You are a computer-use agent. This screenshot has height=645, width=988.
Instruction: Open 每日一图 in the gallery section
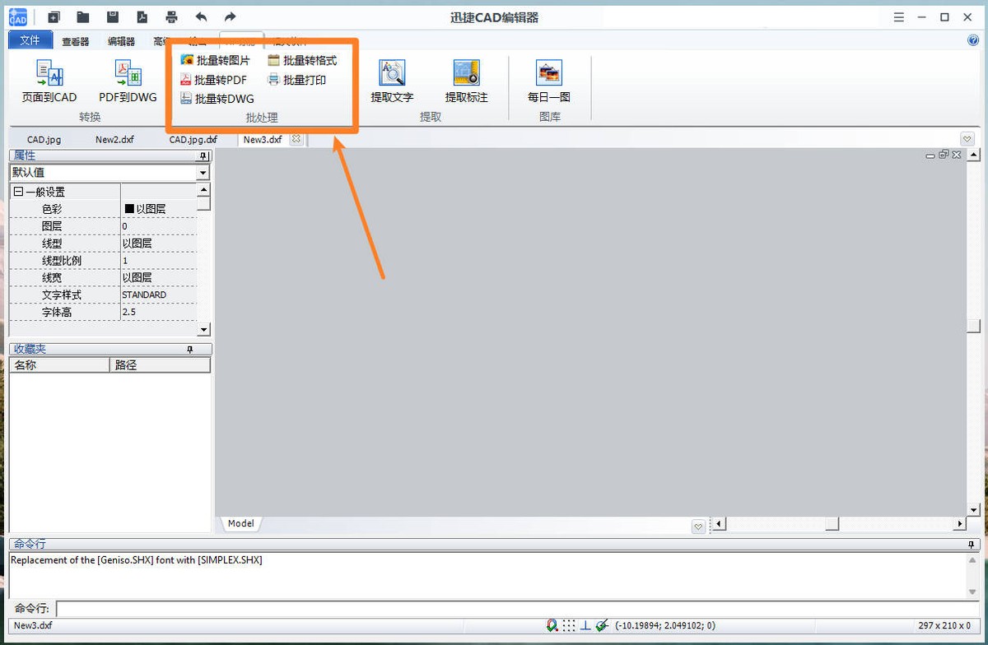click(x=549, y=80)
